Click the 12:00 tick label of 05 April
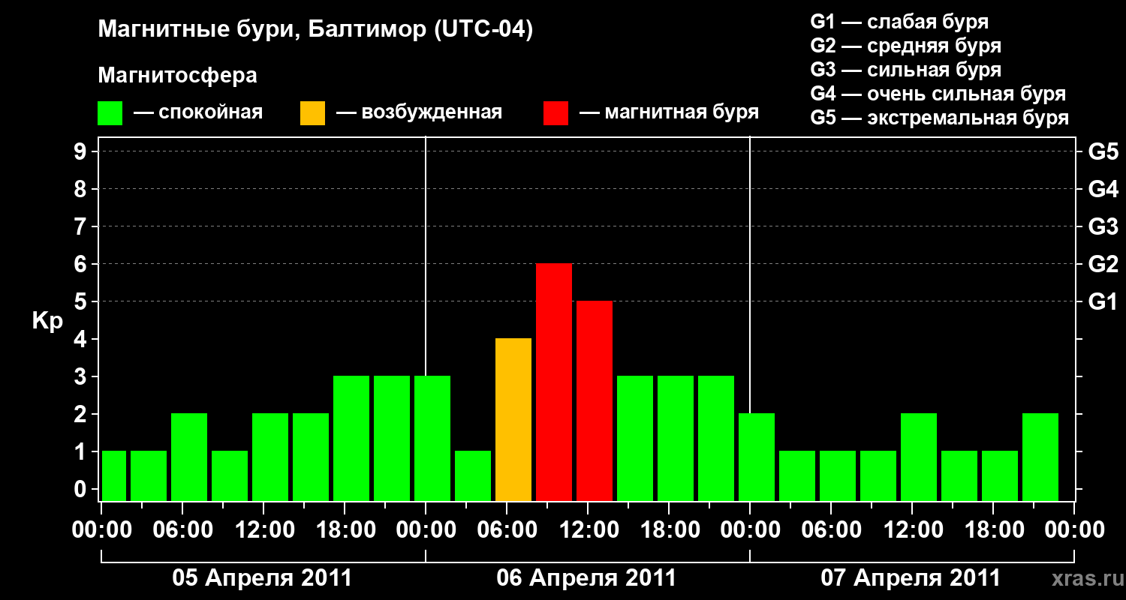 point(263,530)
